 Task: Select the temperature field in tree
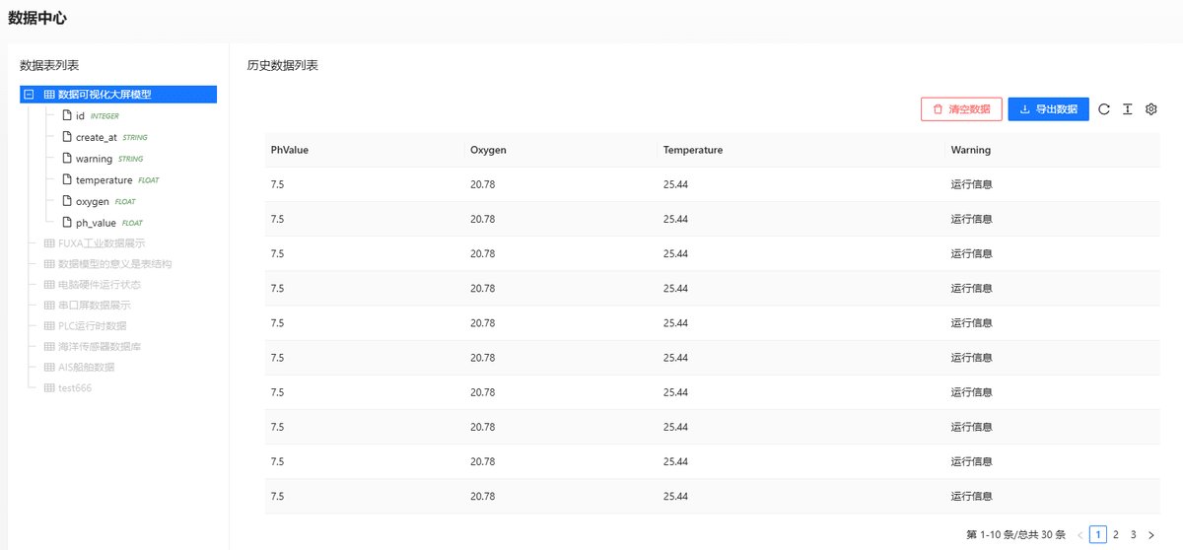[104, 180]
